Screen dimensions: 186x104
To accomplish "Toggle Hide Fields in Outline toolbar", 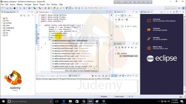I will point(122,47).
